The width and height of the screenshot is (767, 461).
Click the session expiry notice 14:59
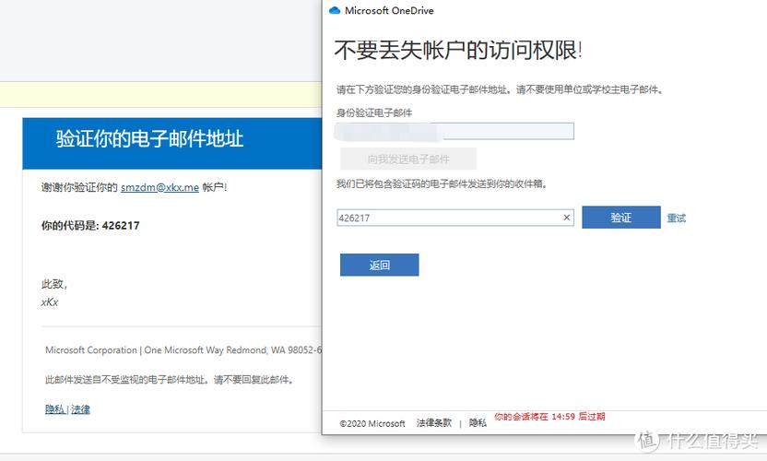[549, 417]
